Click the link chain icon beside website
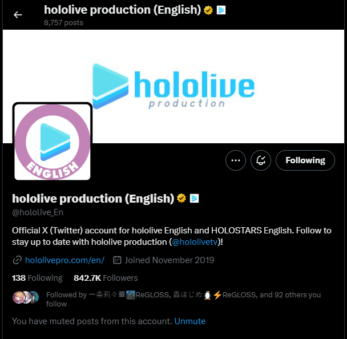 click(17, 260)
